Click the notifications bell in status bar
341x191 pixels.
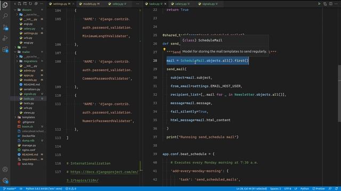(336, 189)
